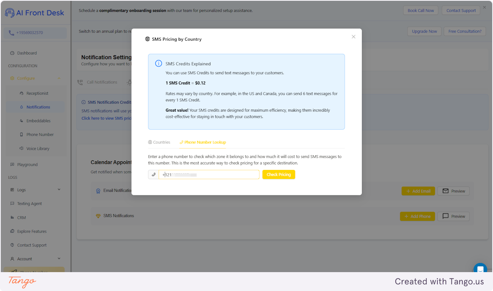Click the AI Front Desk logo
Viewport: 493px width, 291px height.
(35, 13)
